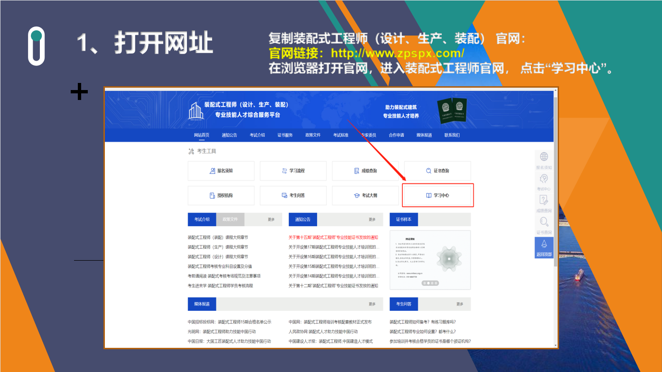Image resolution: width=662 pixels, height=372 pixels.
Task: Select 联系我们 in the navigation bar
Action: (x=452, y=135)
